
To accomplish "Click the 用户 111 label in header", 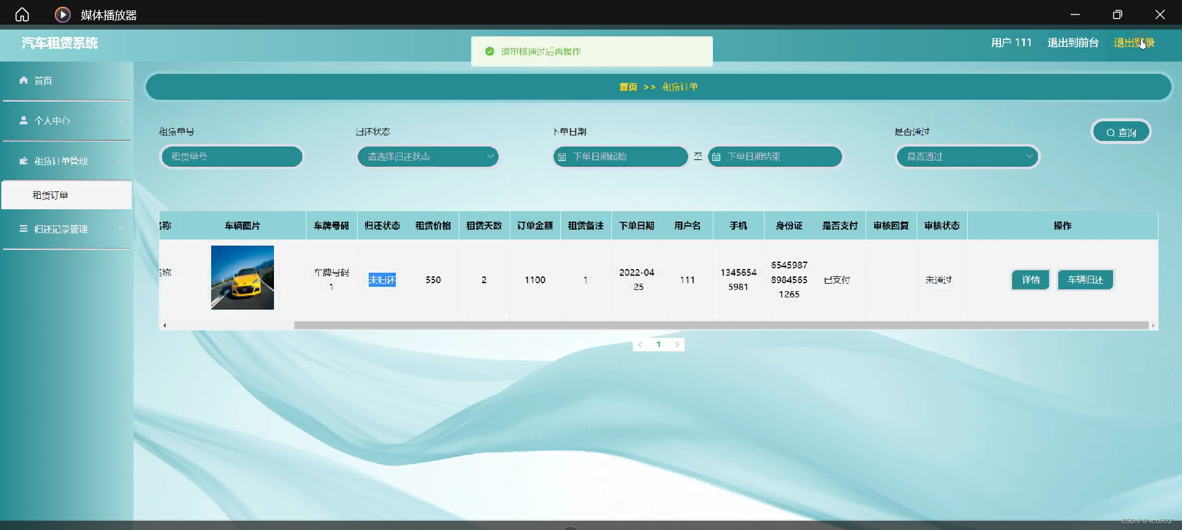I will point(1011,42).
